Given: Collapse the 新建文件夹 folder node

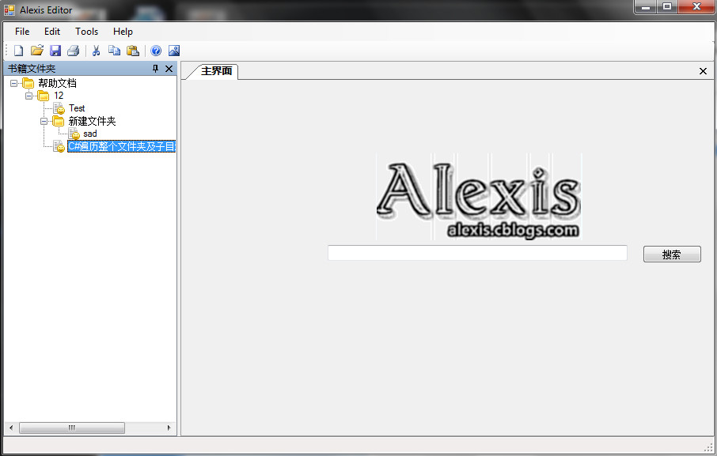Looking at the screenshot, I should [44, 121].
